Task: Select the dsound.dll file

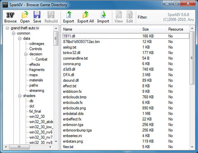Action: (x=71, y=80)
